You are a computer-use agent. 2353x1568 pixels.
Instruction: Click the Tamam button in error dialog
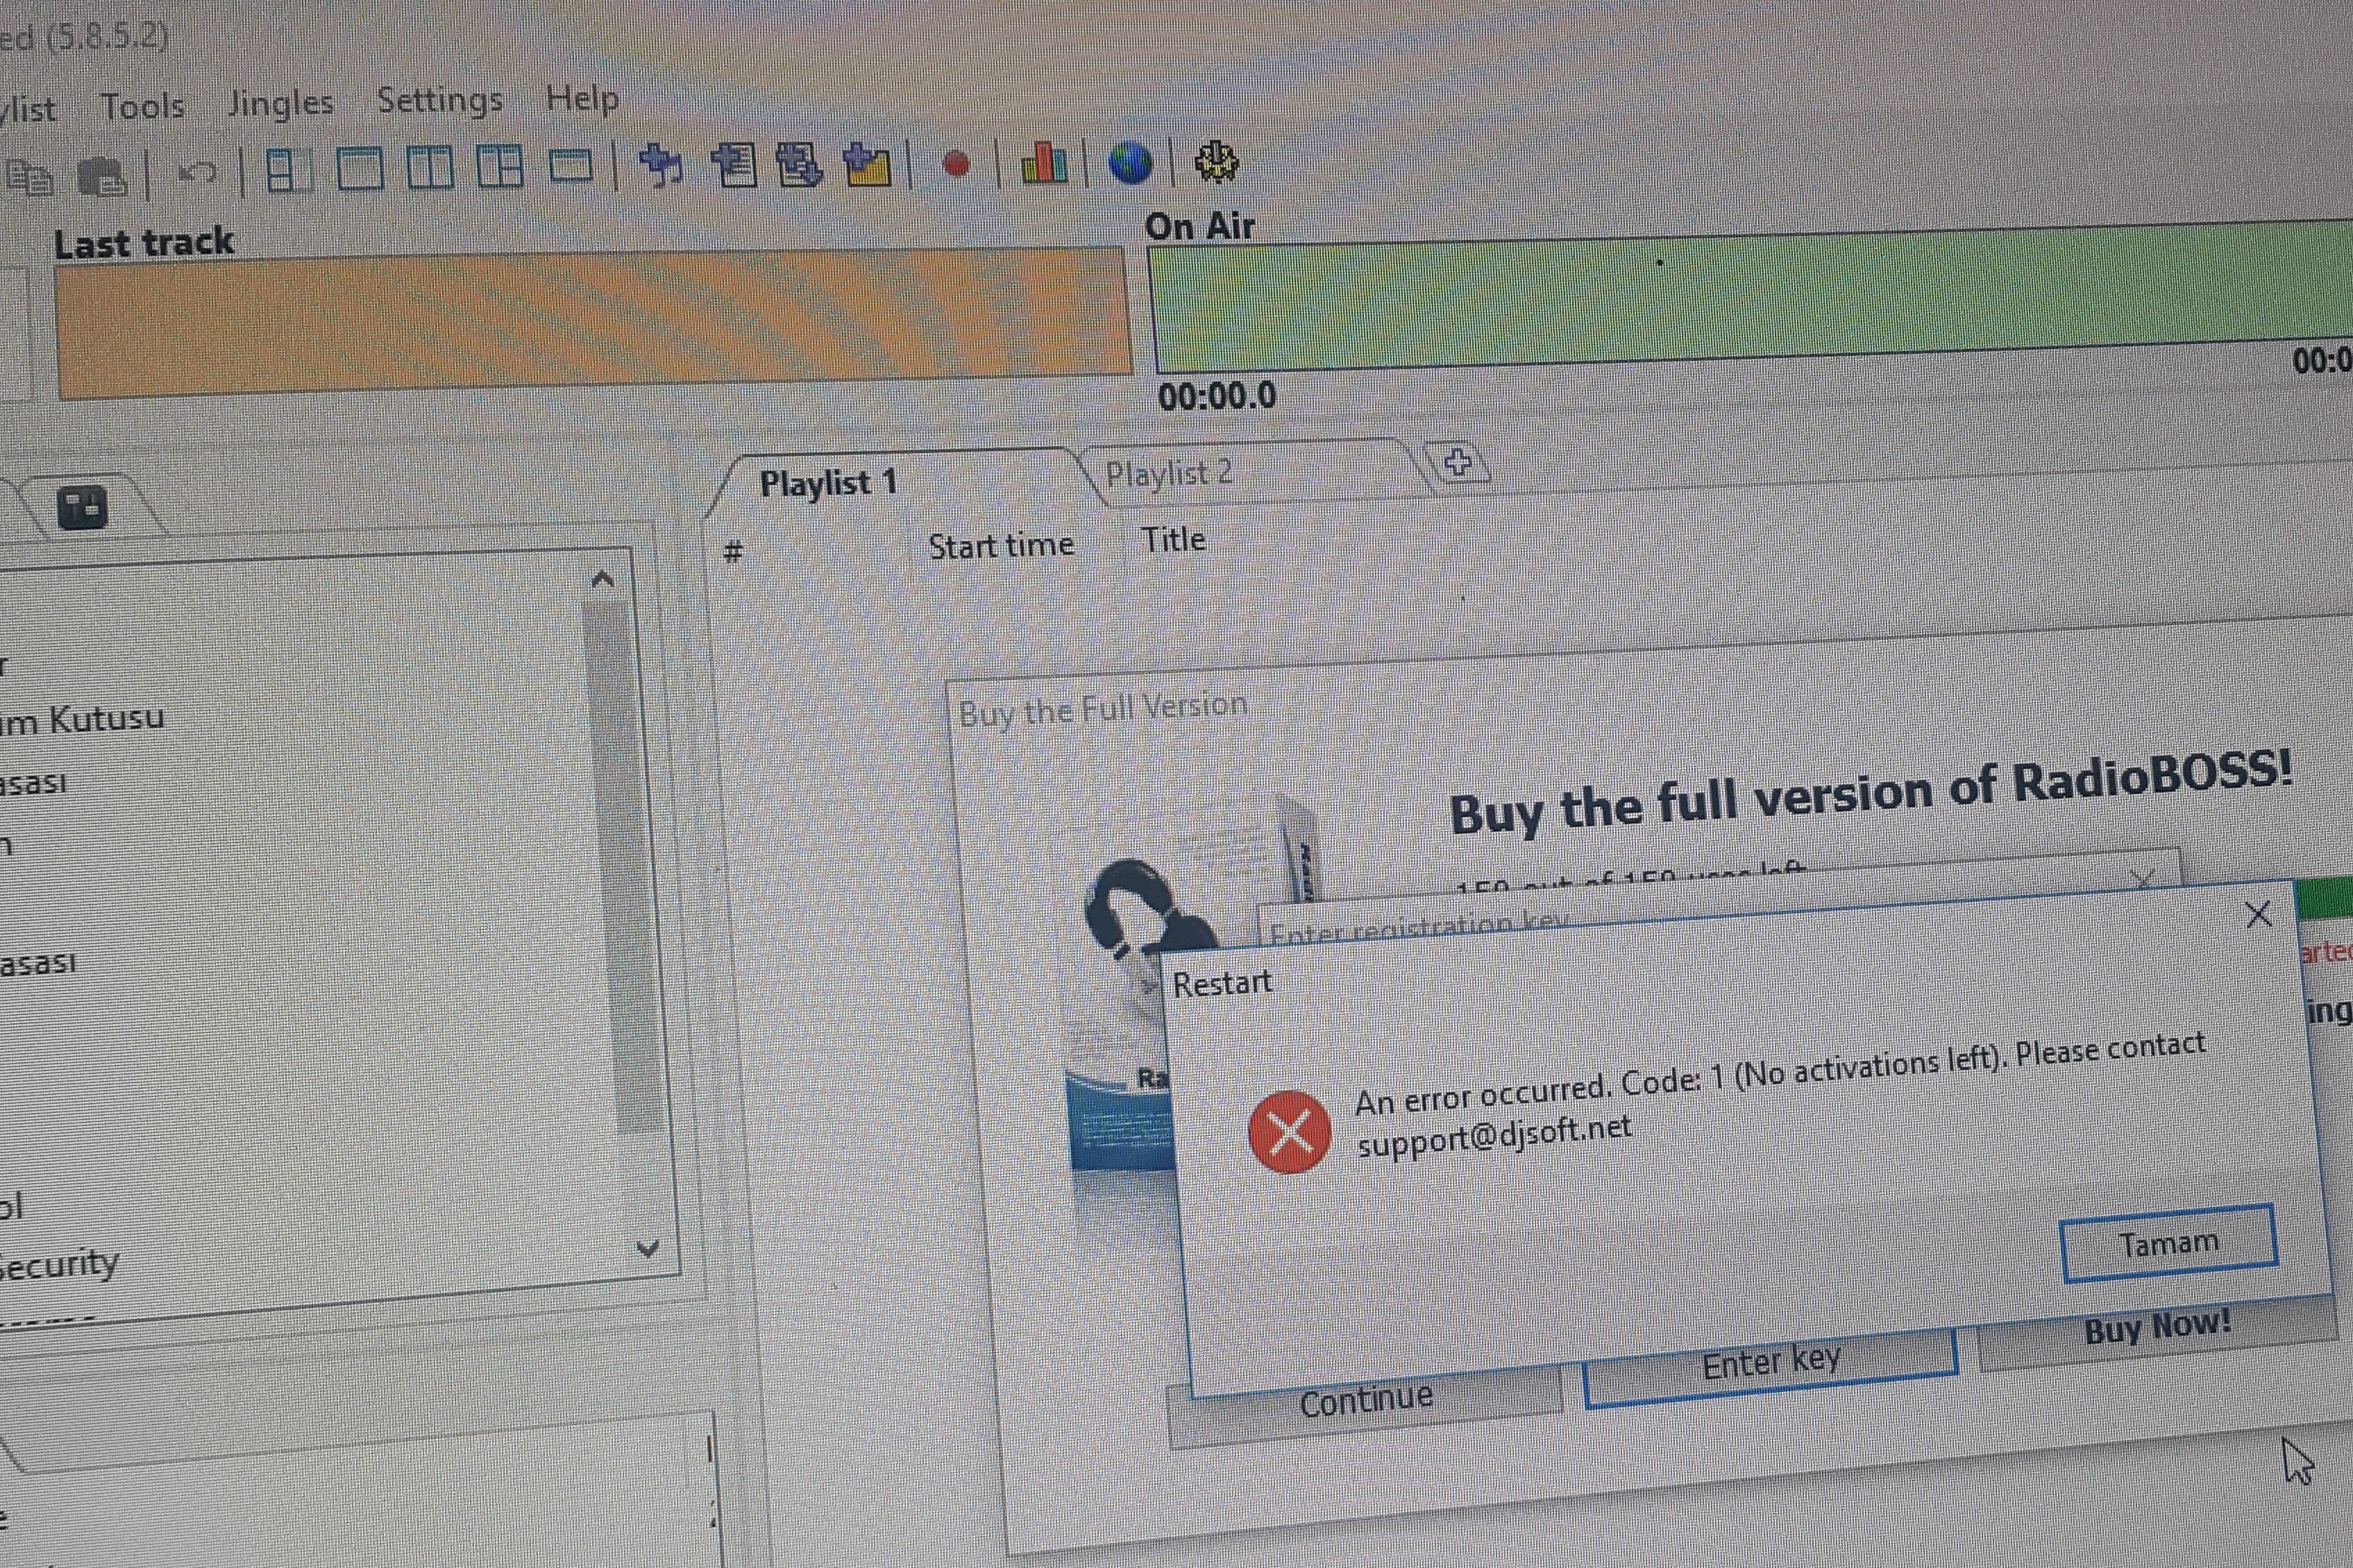(2169, 1243)
